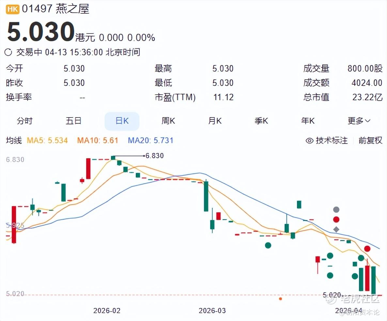
Task: Open the 周K chart tab
Action: (x=168, y=121)
